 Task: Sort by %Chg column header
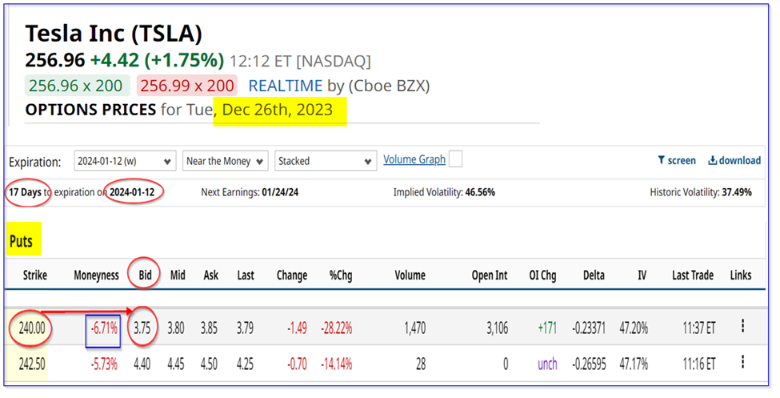coord(341,275)
